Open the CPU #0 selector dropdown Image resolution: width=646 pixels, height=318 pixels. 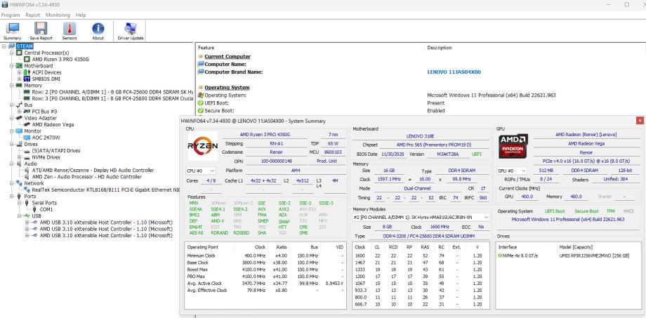[201, 171]
